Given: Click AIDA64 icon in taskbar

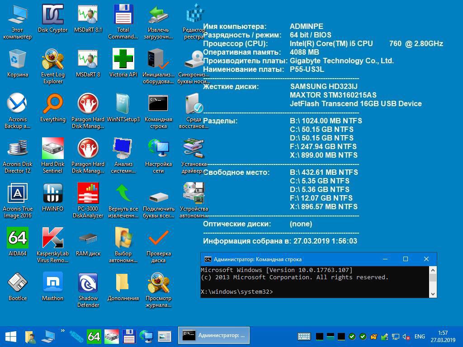Looking at the screenshot, I should click(x=94, y=336).
